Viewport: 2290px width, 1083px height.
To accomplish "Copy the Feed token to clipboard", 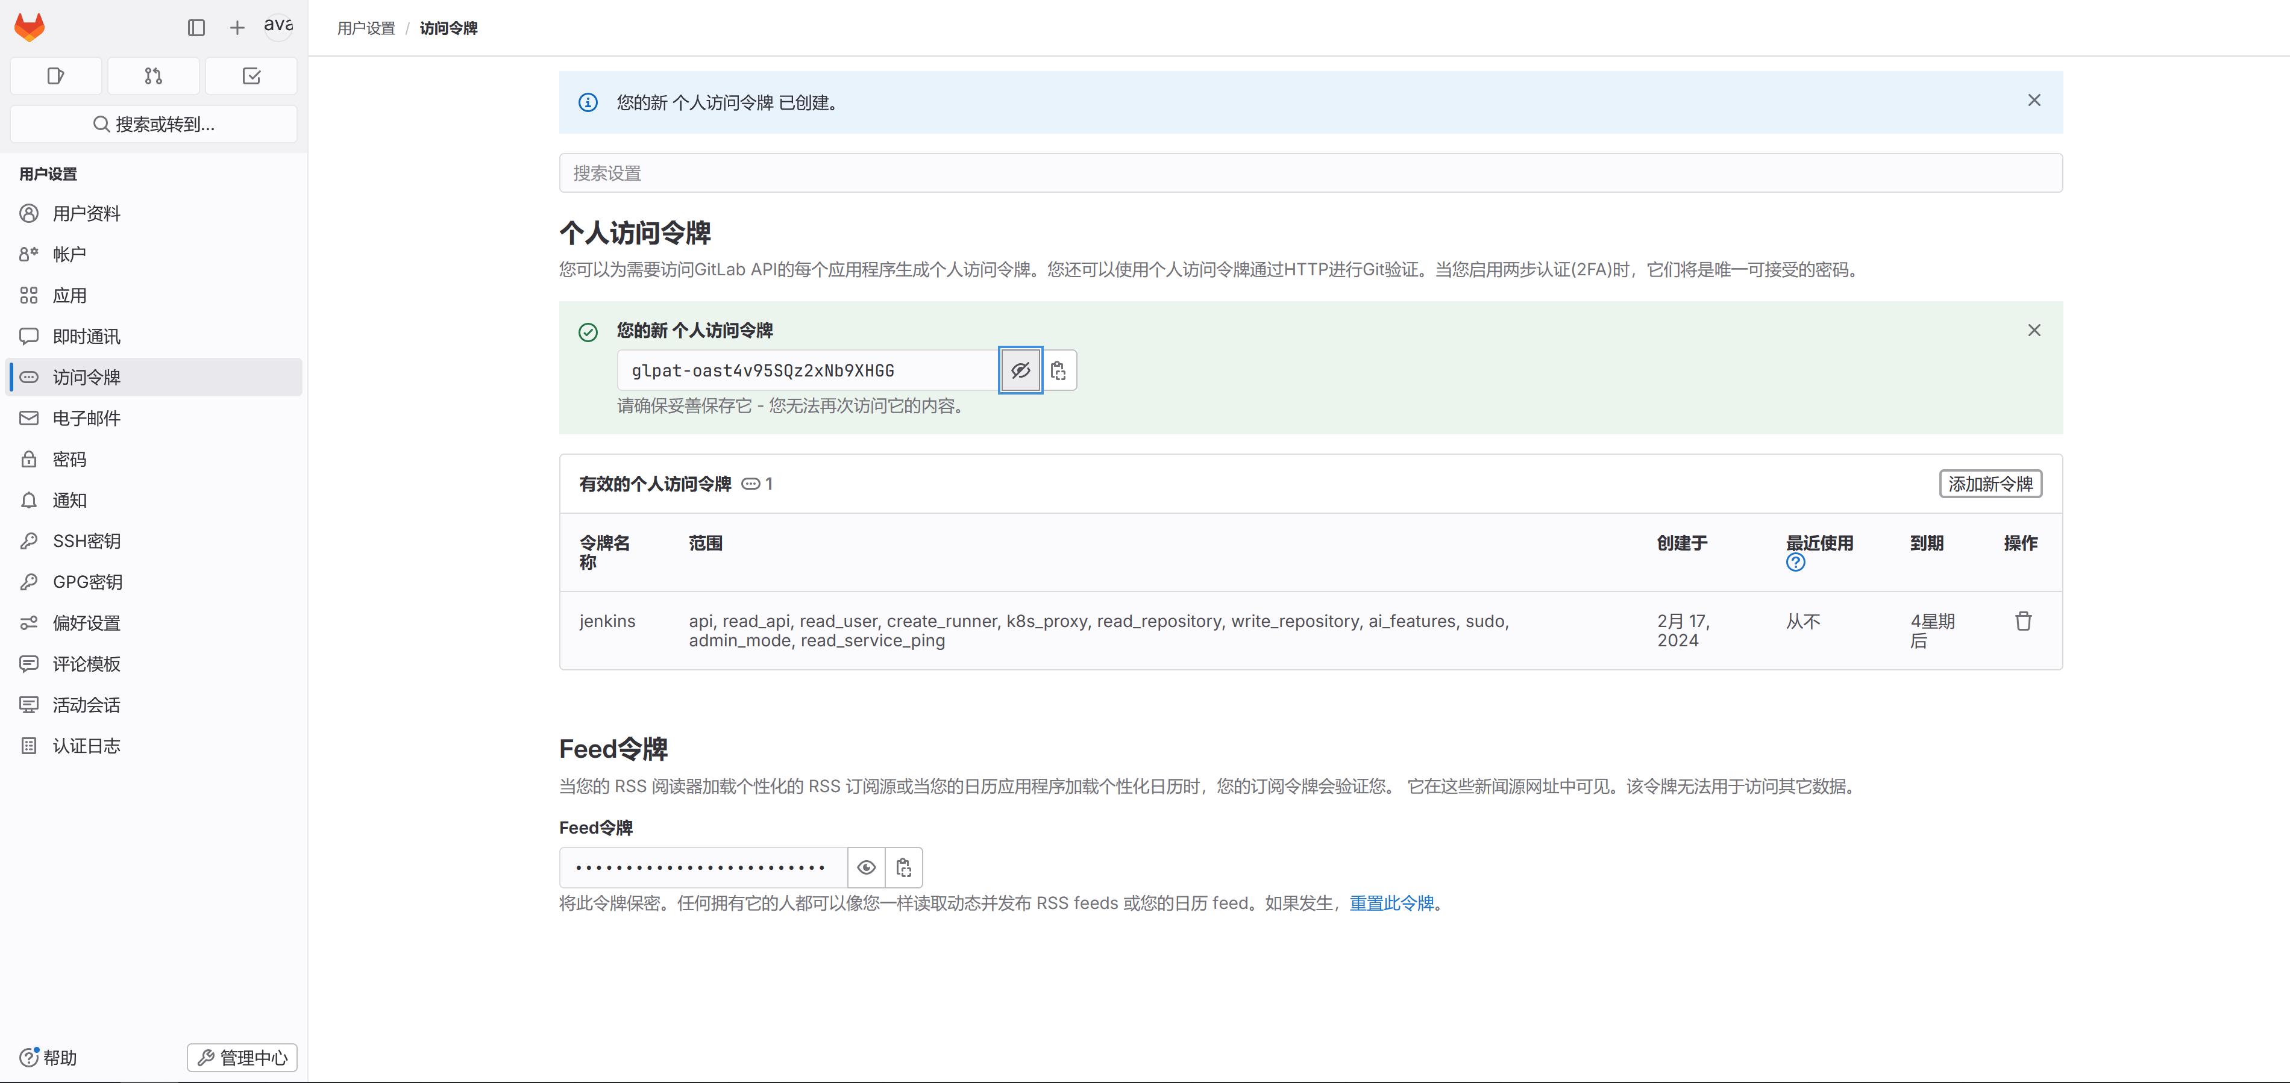I will click(903, 867).
